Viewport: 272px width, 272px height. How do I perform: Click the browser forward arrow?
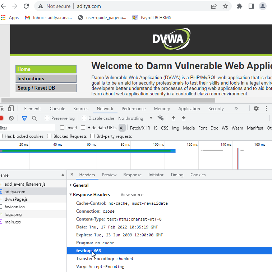click(15, 6)
